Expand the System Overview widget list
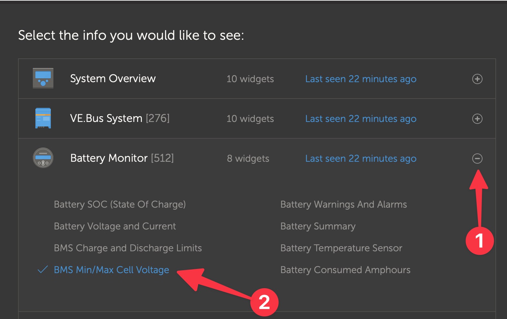 pos(477,79)
